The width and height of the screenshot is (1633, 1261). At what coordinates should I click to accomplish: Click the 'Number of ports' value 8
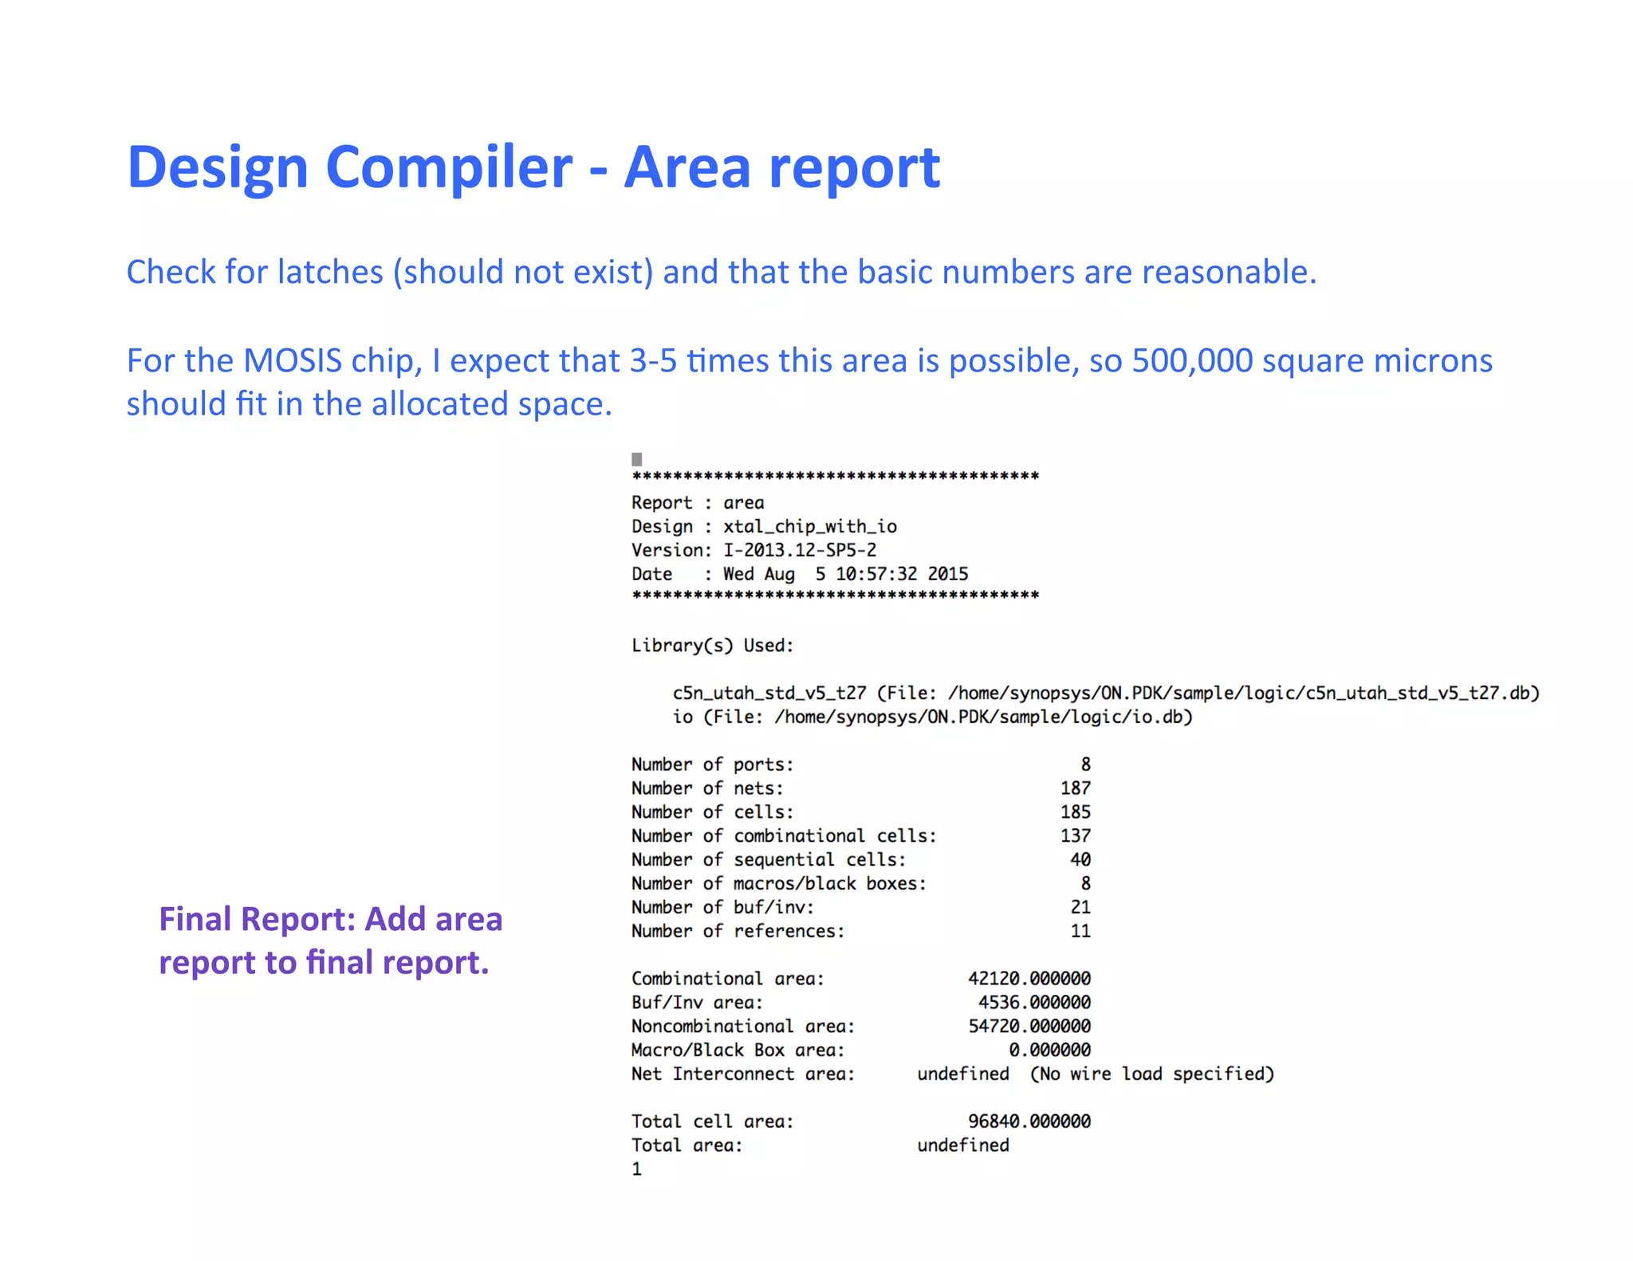tap(1085, 764)
